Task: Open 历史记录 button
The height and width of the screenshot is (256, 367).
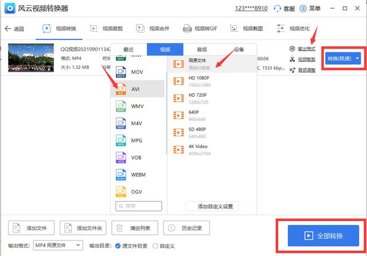Action: coord(186,228)
